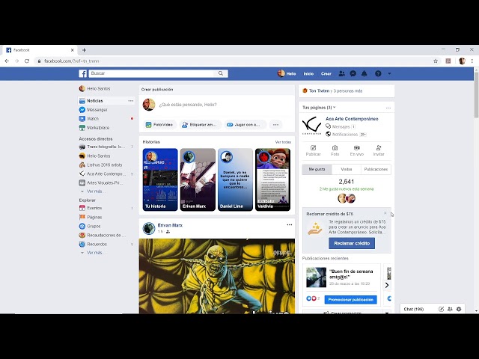The height and width of the screenshot is (359, 479).
Task: Click Erivan Marx post author name
Action: (x=170, y=225)
